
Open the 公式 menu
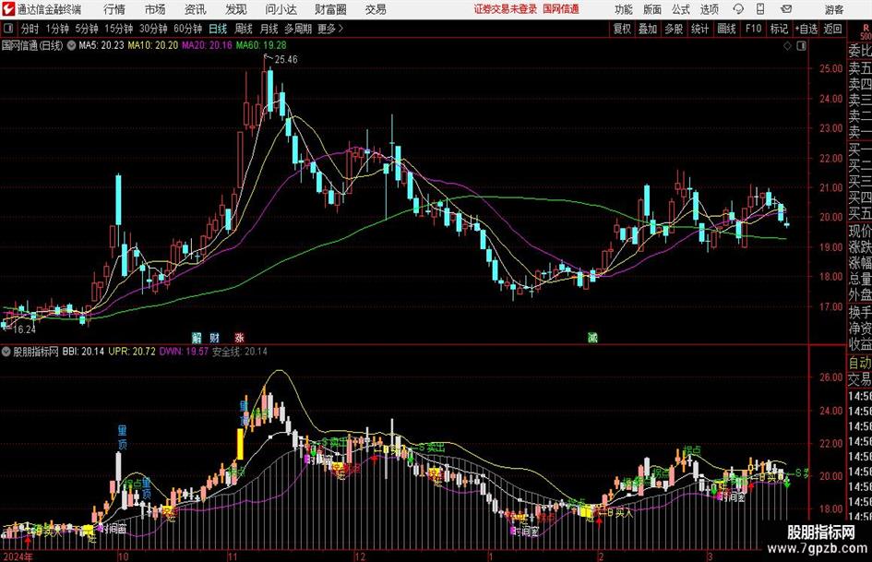point(681,9)
